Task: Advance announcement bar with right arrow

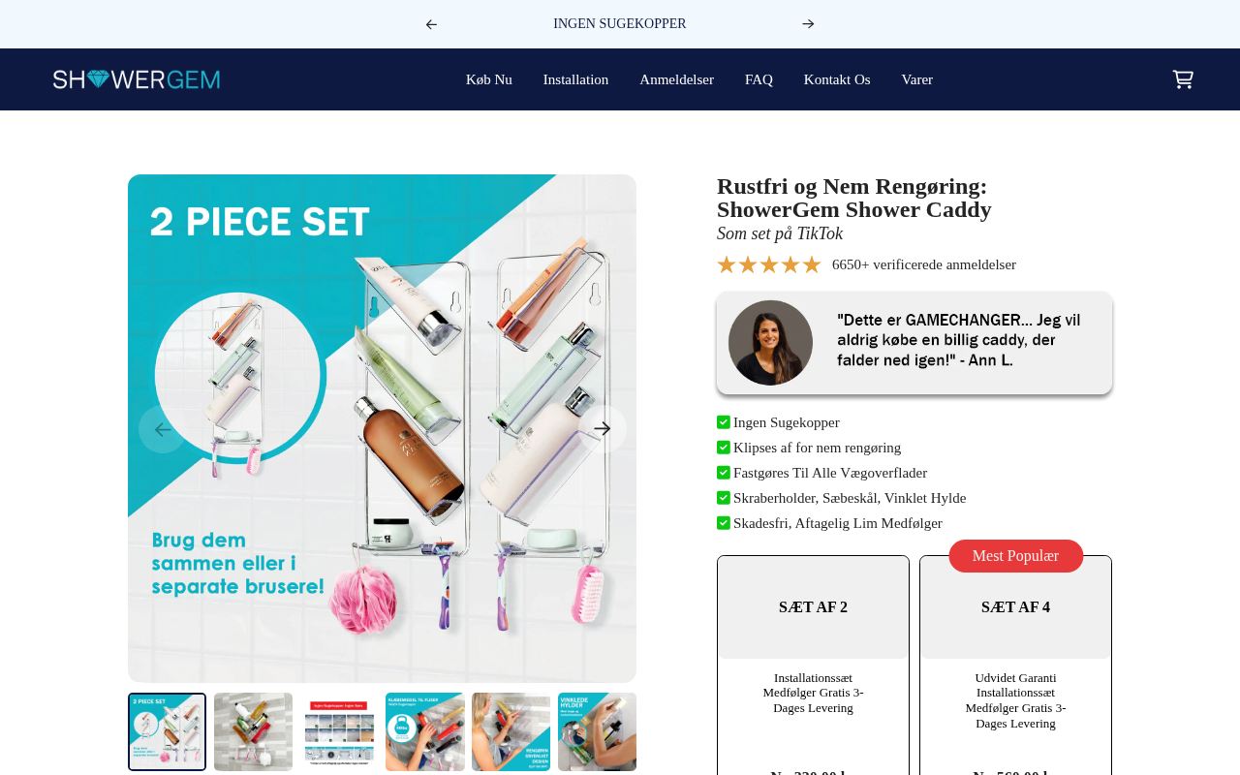Action: 808,24
